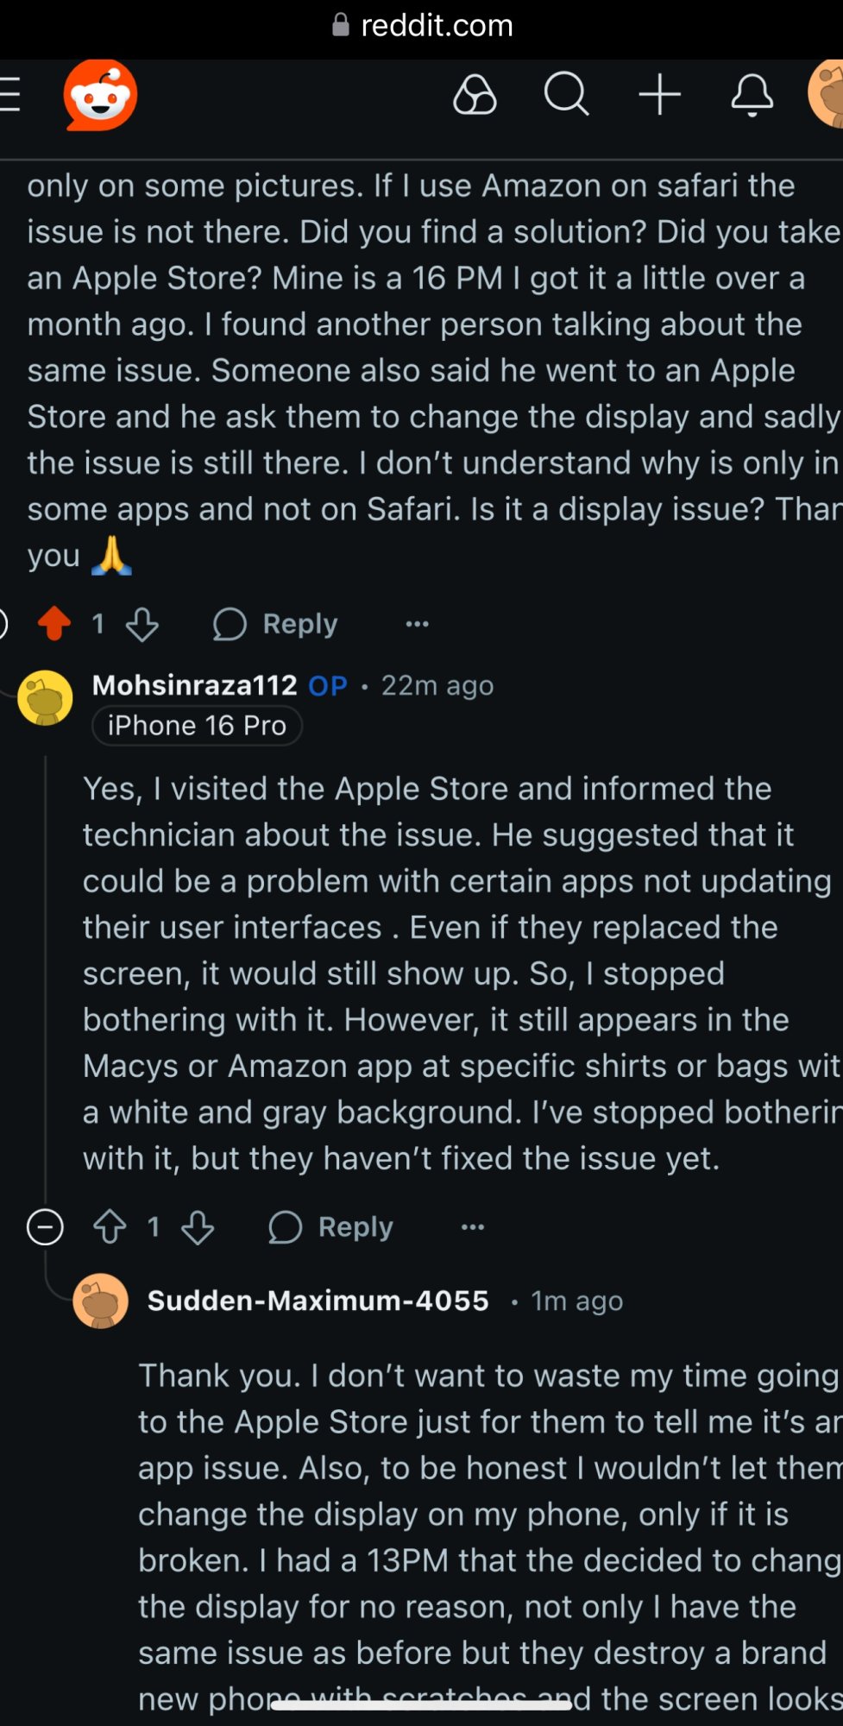
Task: Reply to the first comment
Action: (x=276, y=624)
